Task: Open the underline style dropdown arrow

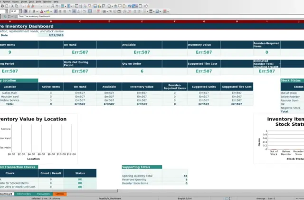Action: [37, 11]
